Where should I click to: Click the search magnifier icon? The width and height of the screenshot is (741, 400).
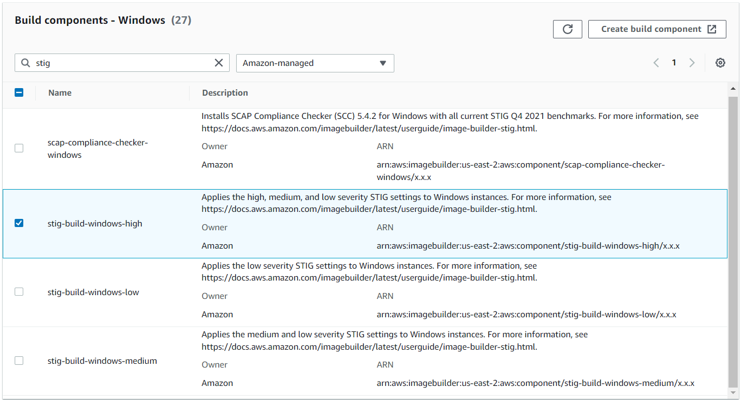point(25,63)
